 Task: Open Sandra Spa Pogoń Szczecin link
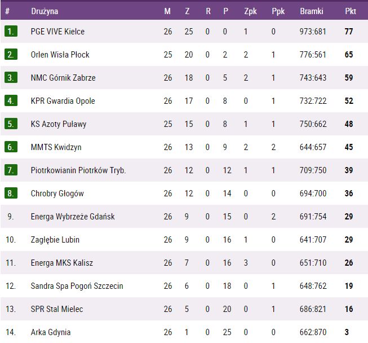click(x=77, y=286)
